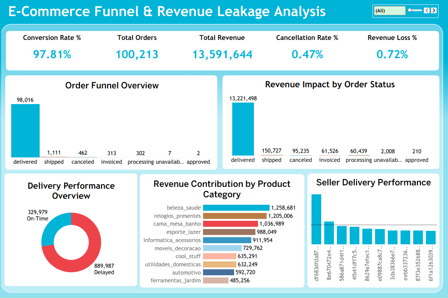Select the moveis_decoracao light blue bar
The width and height of the screenshot is (448, 298).
click(x=222, y=248)
